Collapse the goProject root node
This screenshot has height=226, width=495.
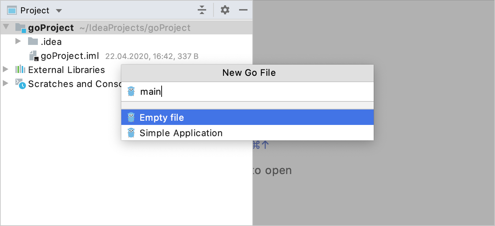click(x=6, y=27)
